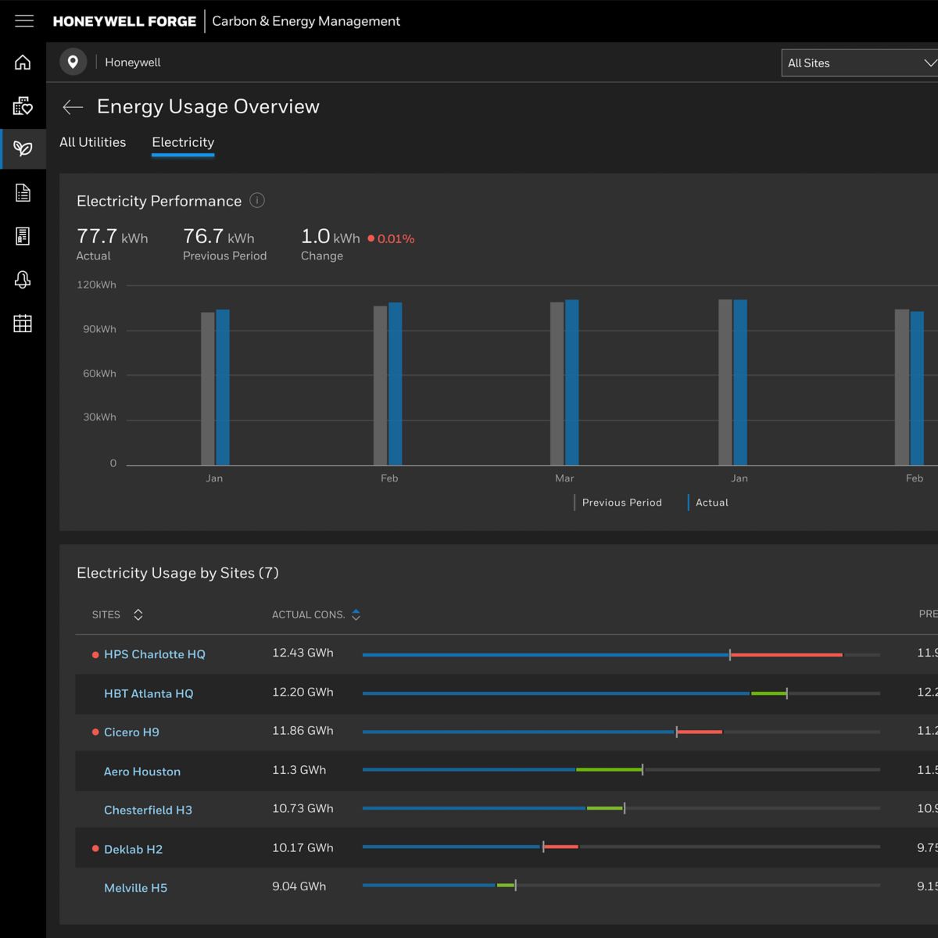This screenshot has height=938, width=938.
Task: Click the Honeywell breadcrumb
Action: (x=133, y=63)
